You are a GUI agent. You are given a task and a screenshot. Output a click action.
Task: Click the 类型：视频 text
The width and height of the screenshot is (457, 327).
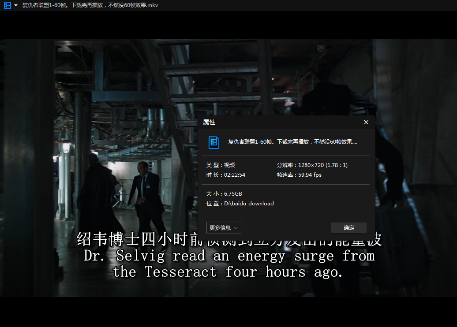tap(221, 165)
